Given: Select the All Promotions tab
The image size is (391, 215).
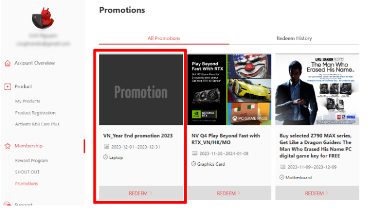Looking at the screenshot, I should [x=164, y=38].
